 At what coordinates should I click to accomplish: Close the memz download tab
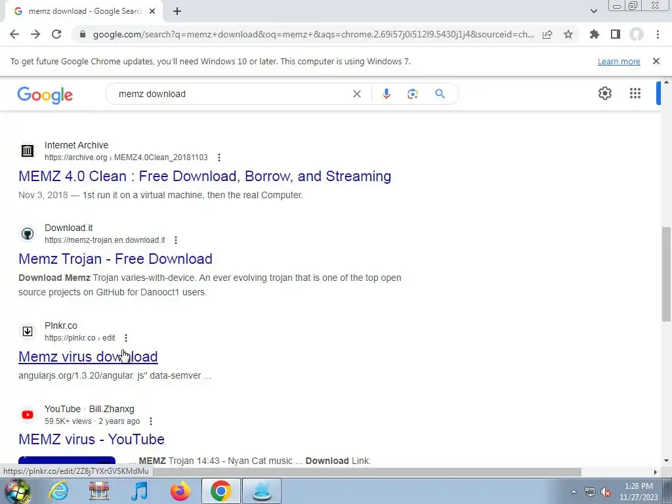[152, 12]
